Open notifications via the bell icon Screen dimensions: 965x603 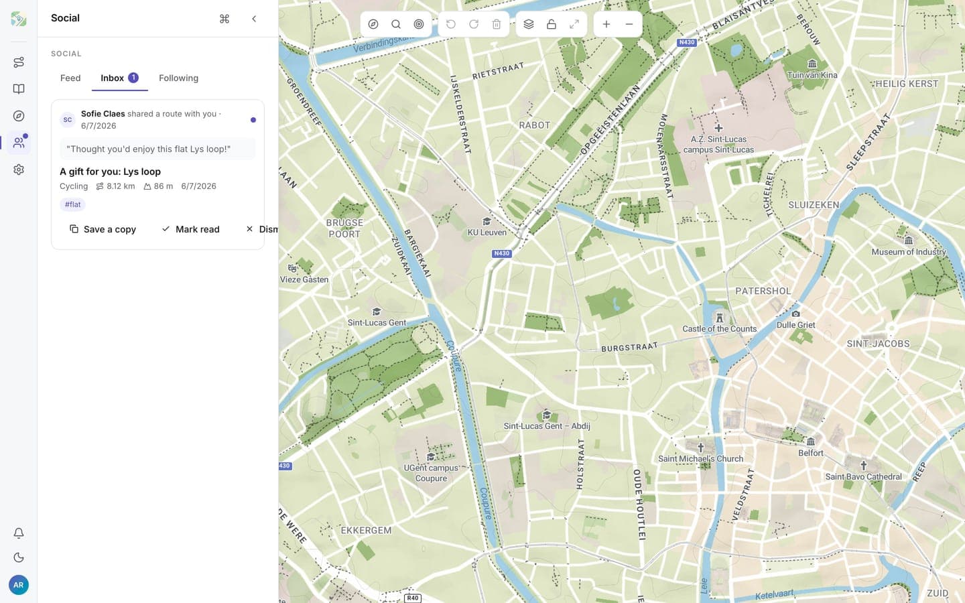pos(19,533)
